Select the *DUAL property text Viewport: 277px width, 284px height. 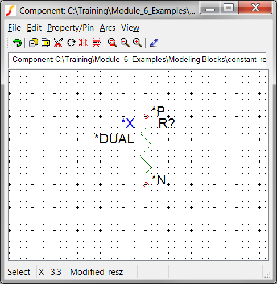114,138
